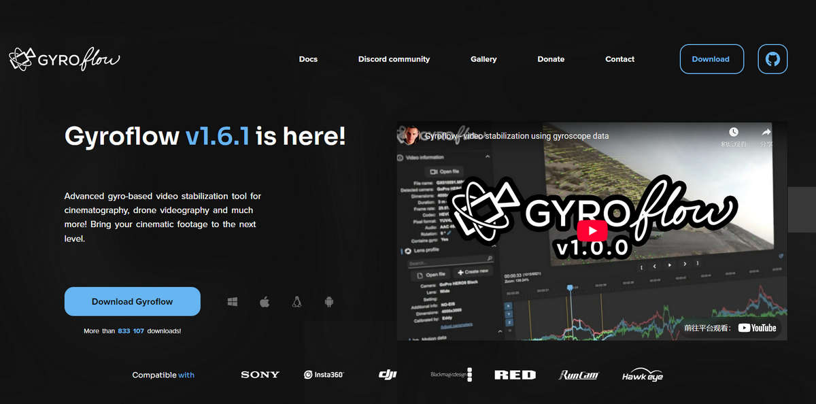This screenshot has width=816, height=404.
Task: Select the Apple macOS platform icon
Action: coord(265,301)
